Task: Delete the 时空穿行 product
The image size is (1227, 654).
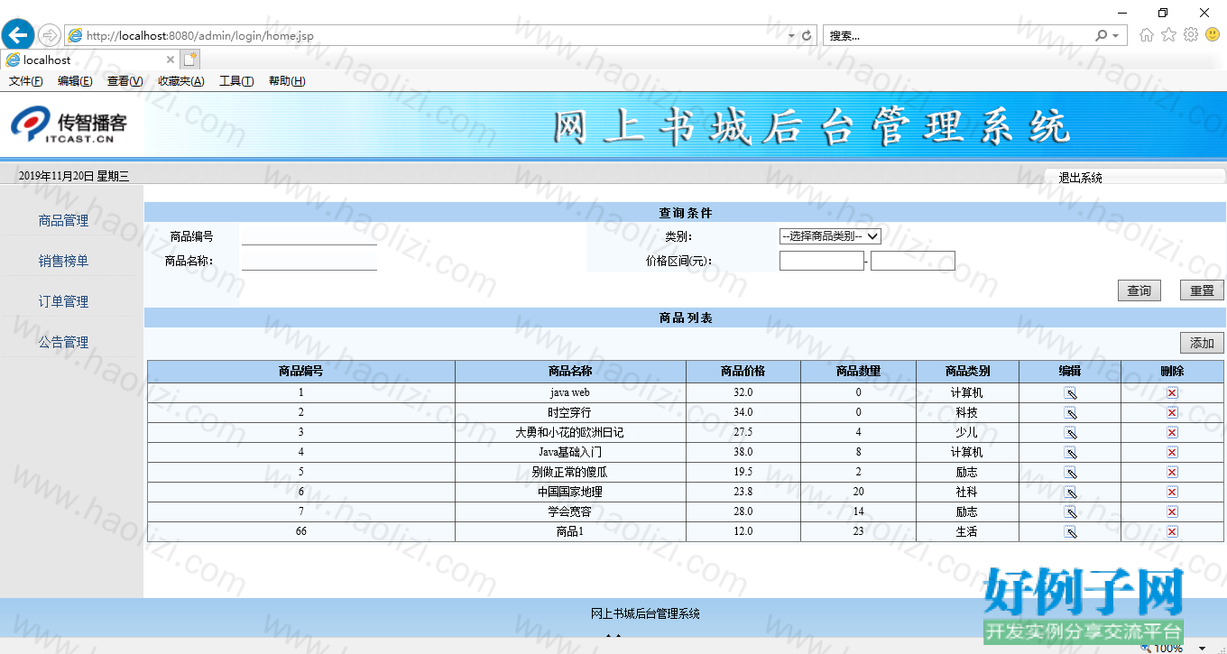Action: pyautogui.click(x=1172, y=412)
